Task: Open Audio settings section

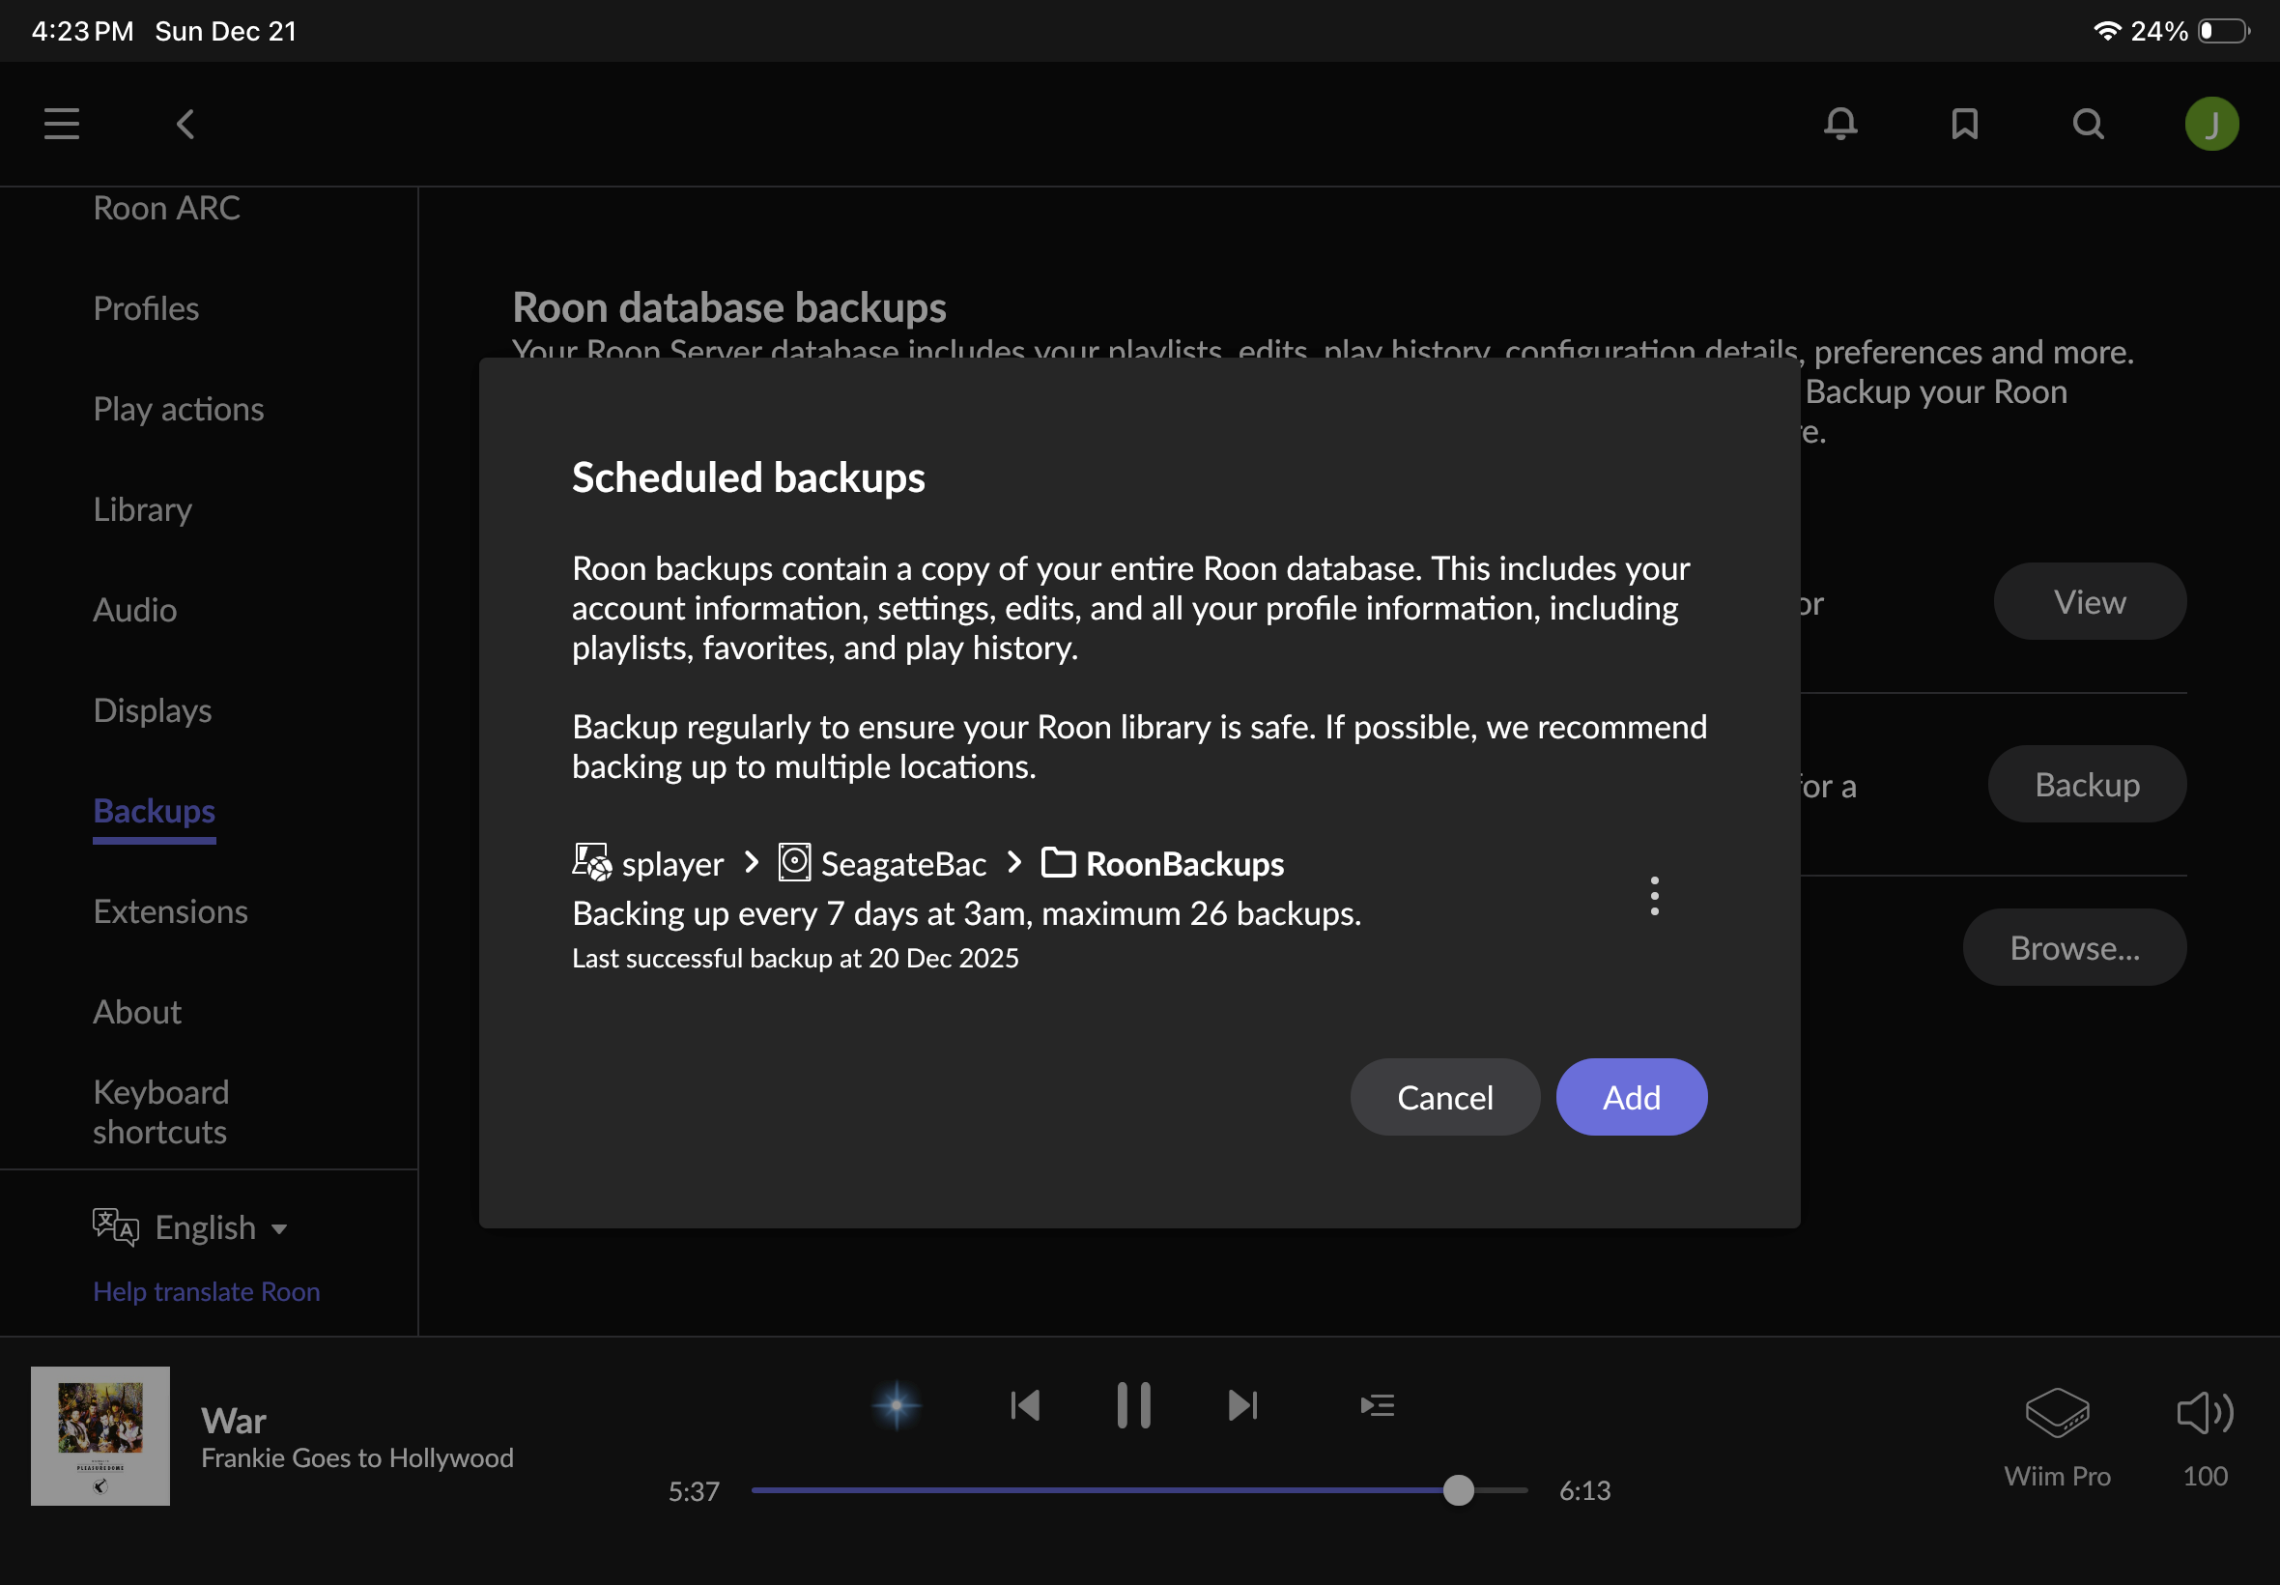Action: pyautogui.click(x=135, y=610)
